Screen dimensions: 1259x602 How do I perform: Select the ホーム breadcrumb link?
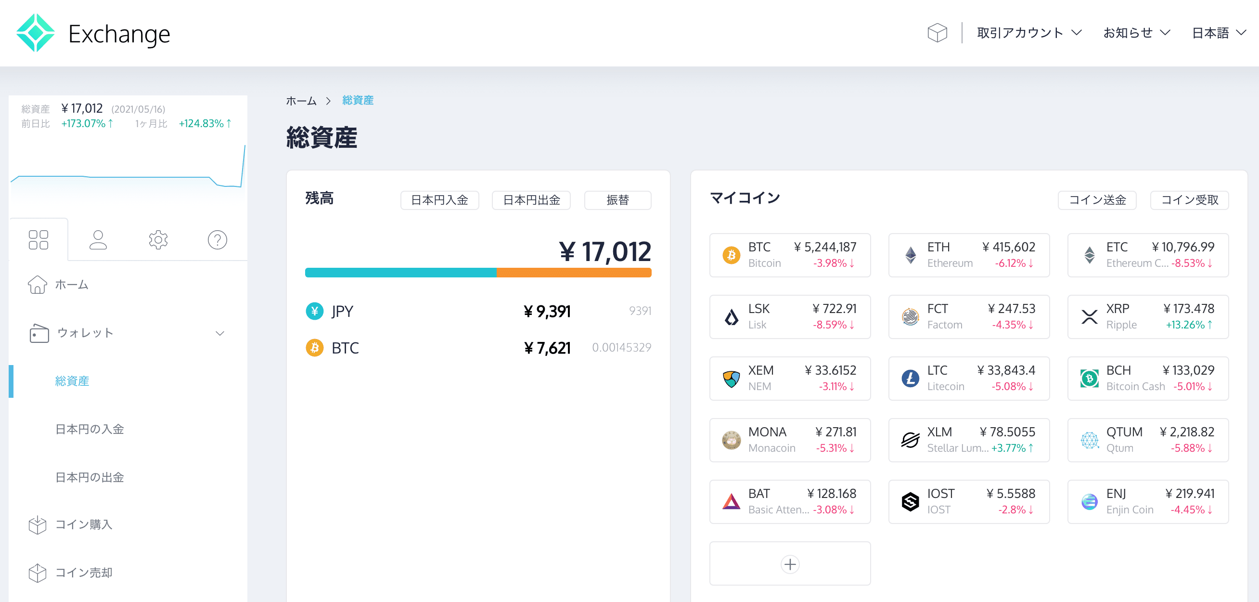tap(302, 100)
